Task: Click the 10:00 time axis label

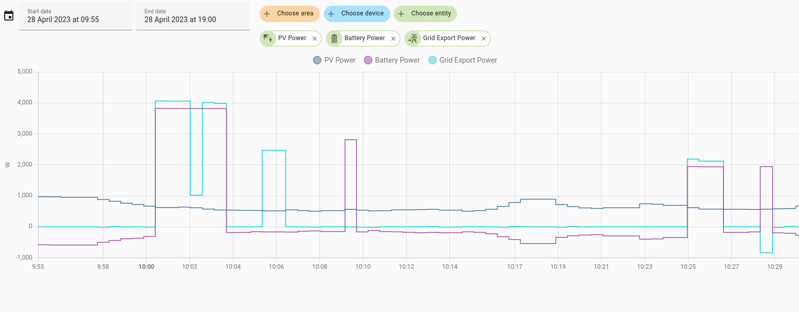Action: coord(147,267)
